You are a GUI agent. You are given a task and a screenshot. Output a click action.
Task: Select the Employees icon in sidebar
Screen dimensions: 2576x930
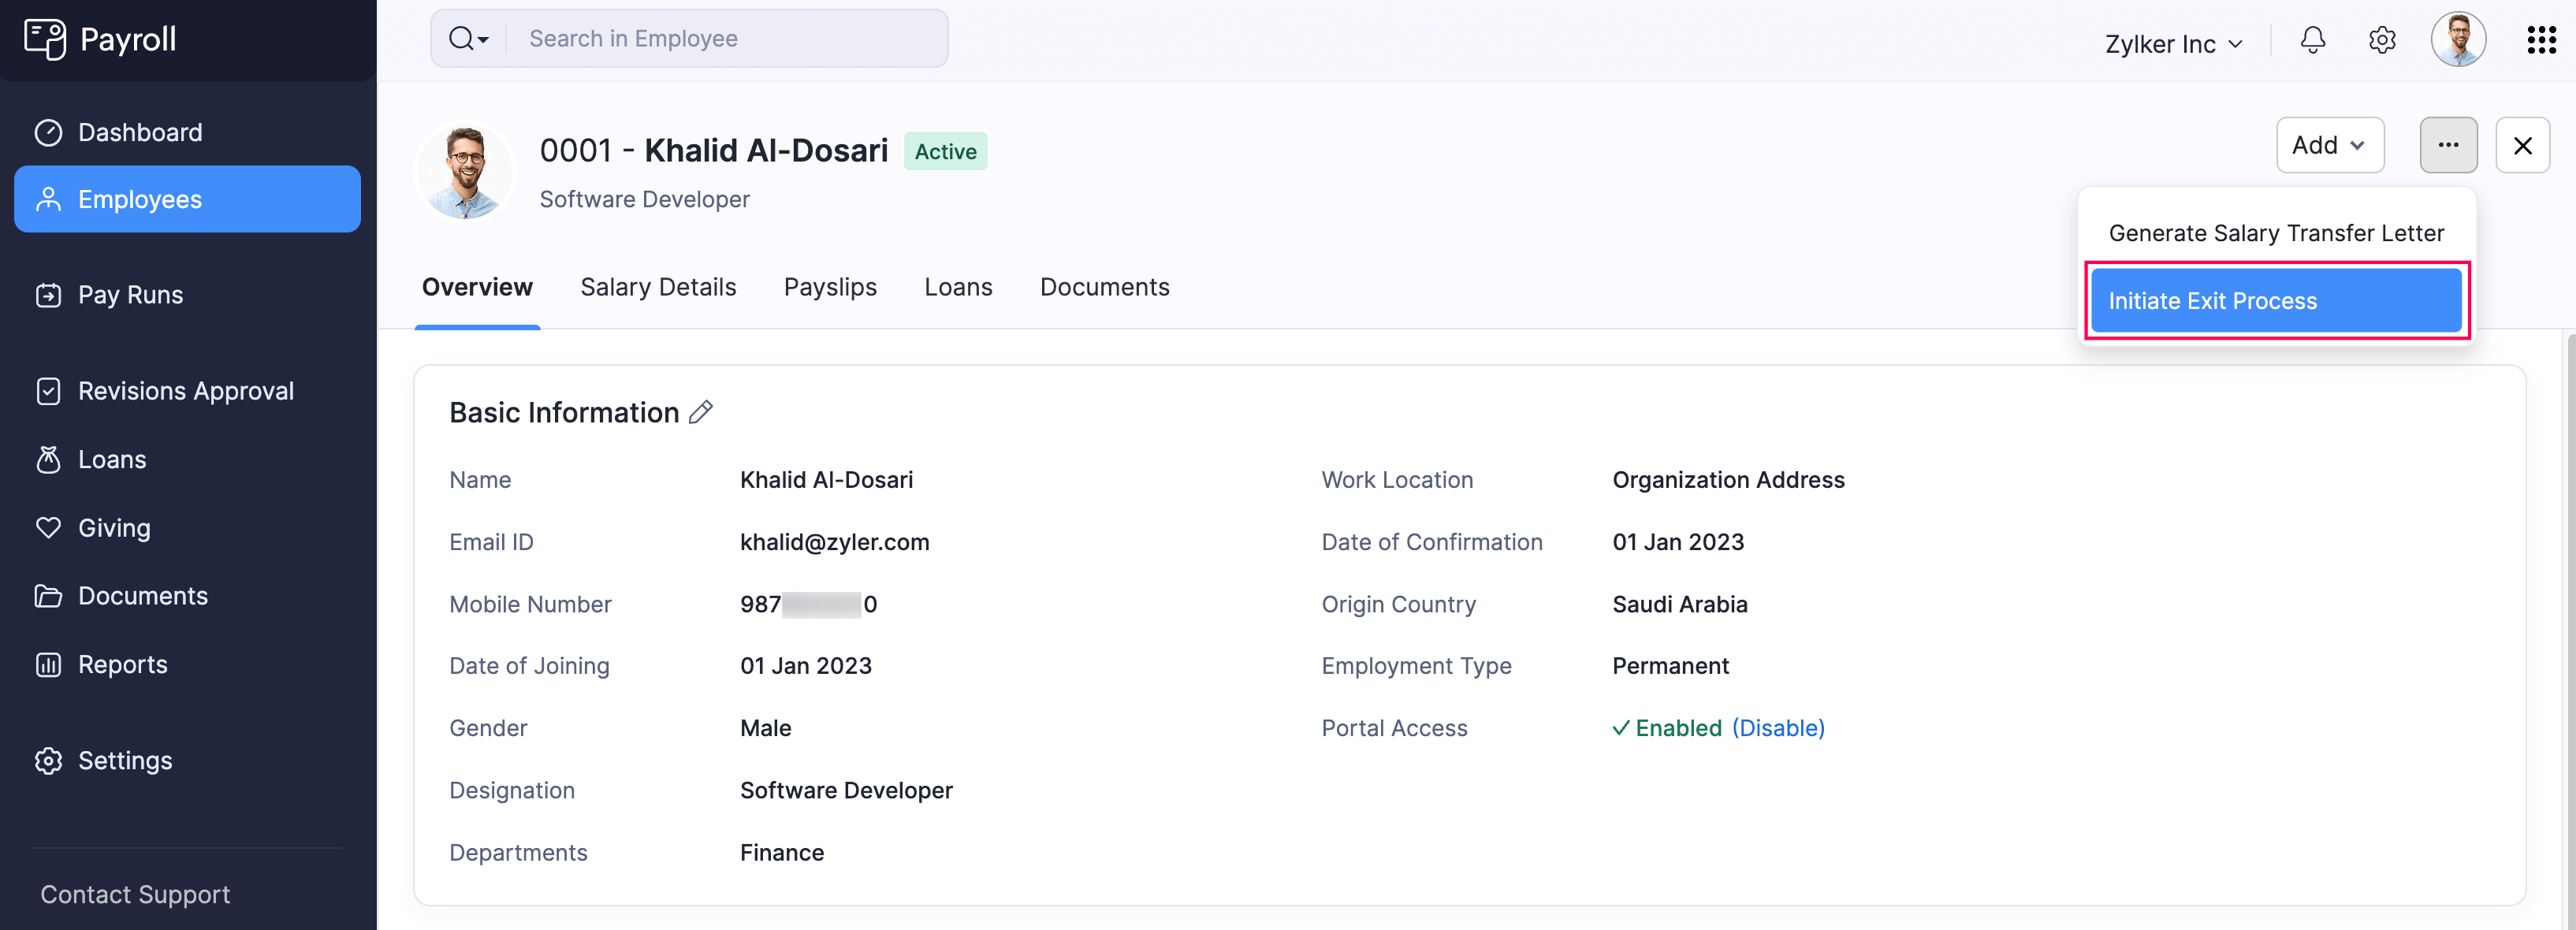[48, 199]
